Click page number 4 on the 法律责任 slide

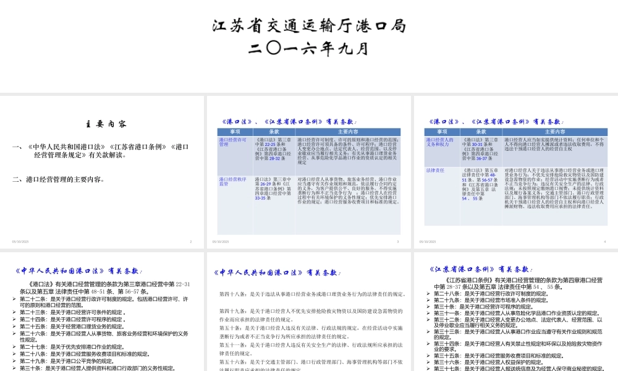(x=604, y=242)
